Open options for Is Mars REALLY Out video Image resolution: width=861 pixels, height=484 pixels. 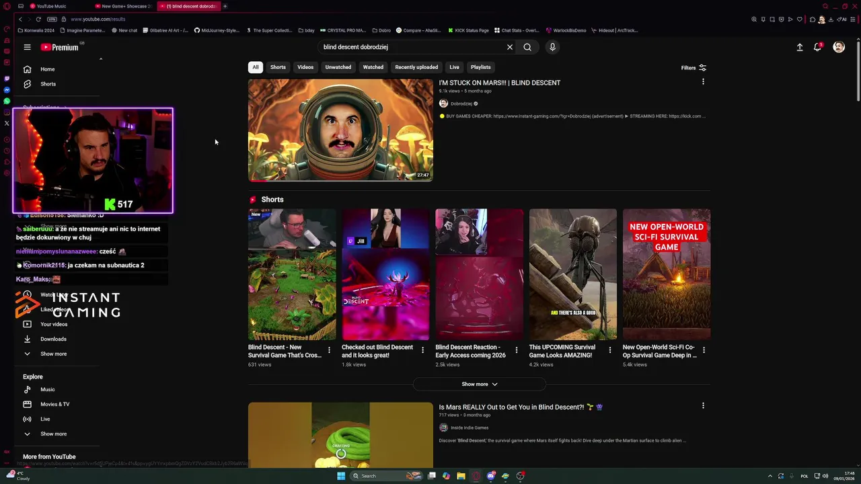(703, 406)
